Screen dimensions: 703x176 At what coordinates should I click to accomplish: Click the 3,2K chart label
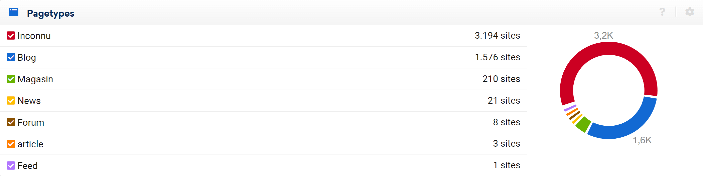603,35
